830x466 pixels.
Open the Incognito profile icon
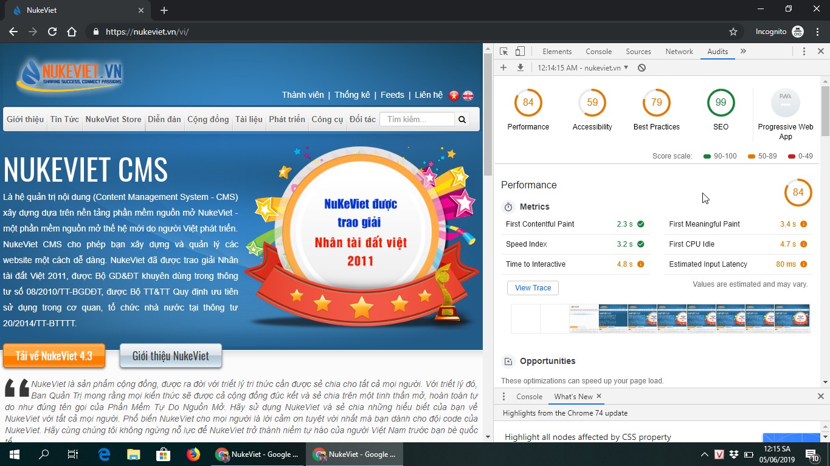(798, 32)
